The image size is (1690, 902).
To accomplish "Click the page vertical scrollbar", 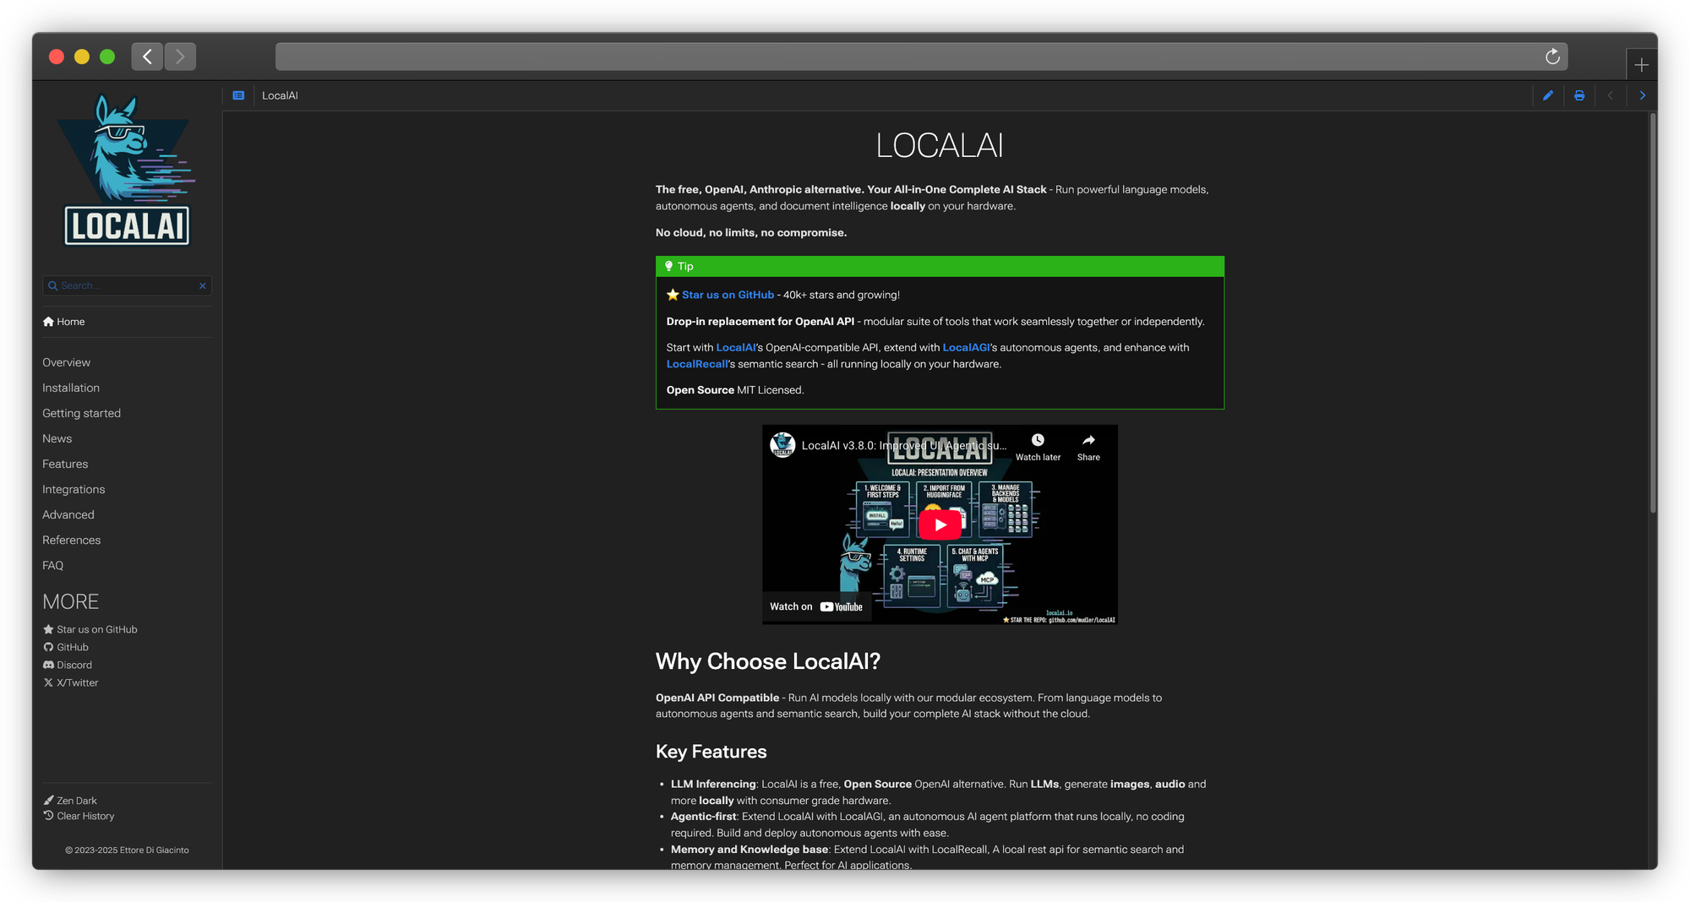I will click(x=1652, y=312).
